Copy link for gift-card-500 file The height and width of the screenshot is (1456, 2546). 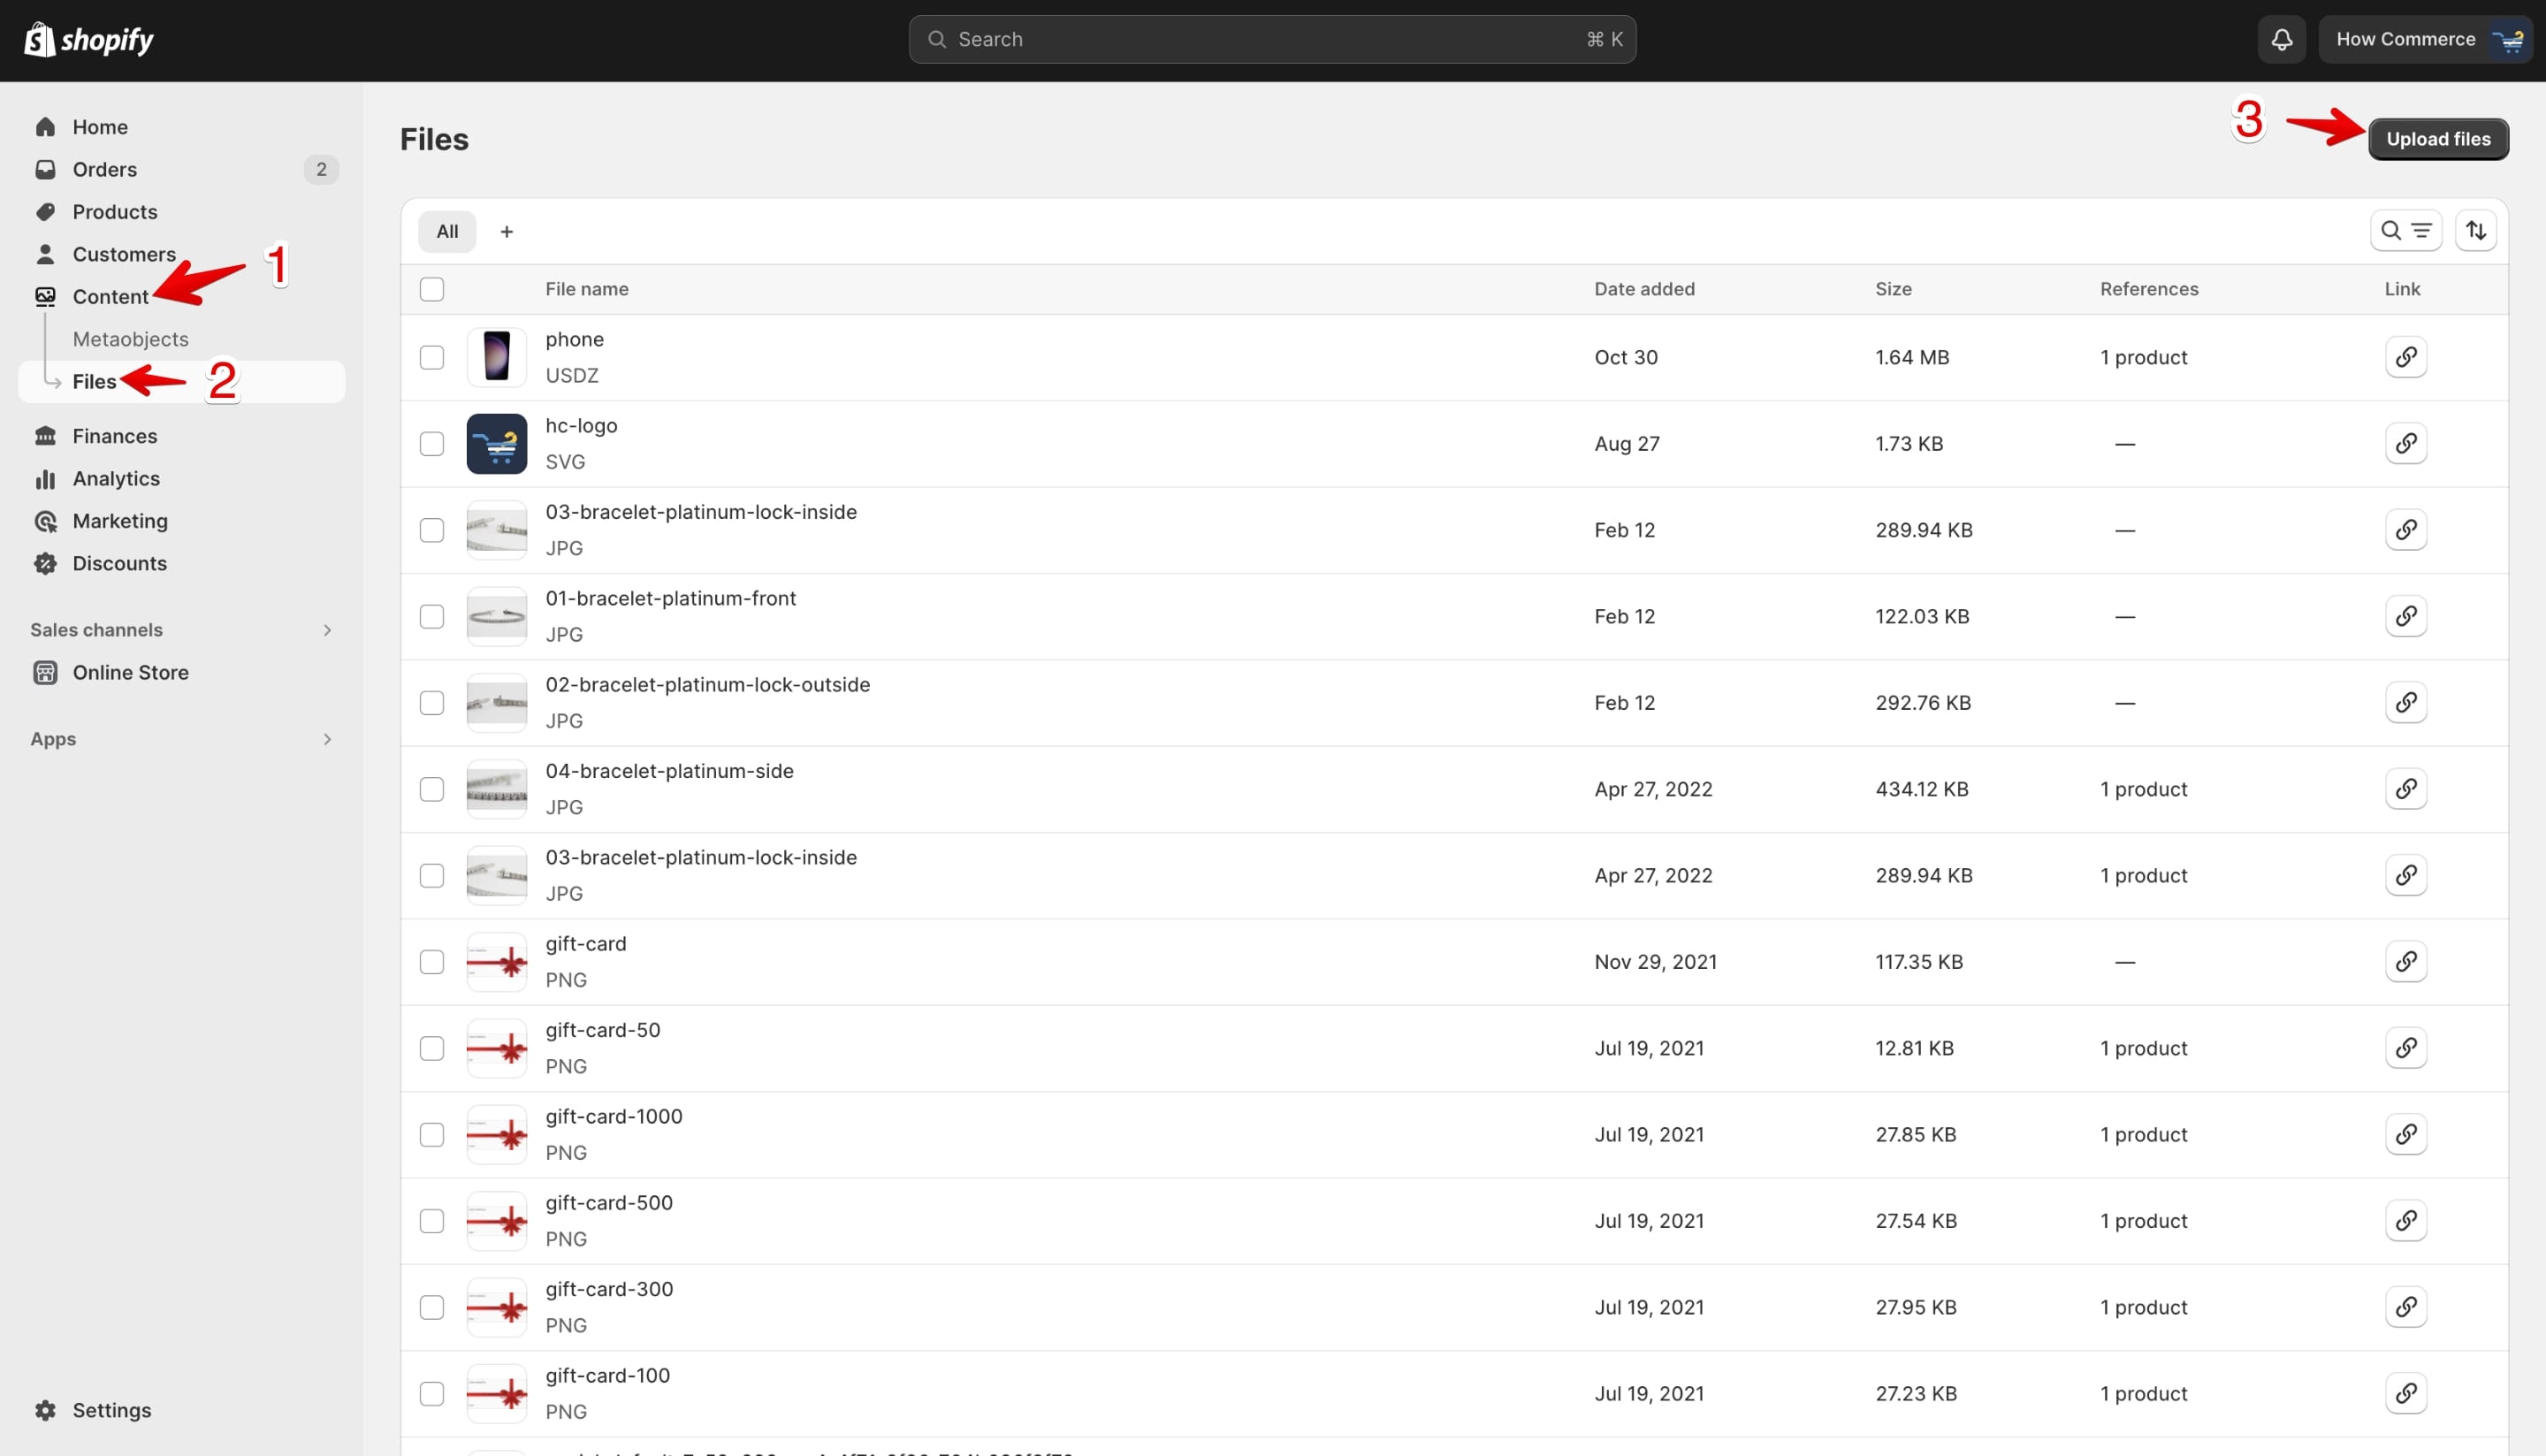pos(2406,1220)
